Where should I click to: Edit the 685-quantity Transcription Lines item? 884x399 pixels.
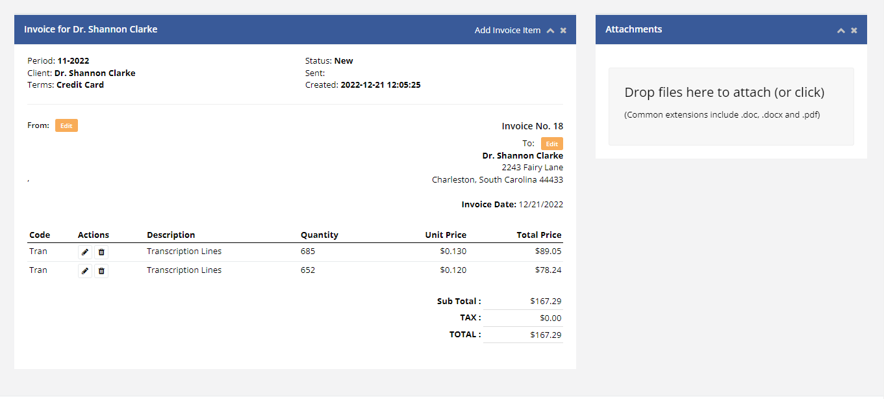tap(85, 252)
